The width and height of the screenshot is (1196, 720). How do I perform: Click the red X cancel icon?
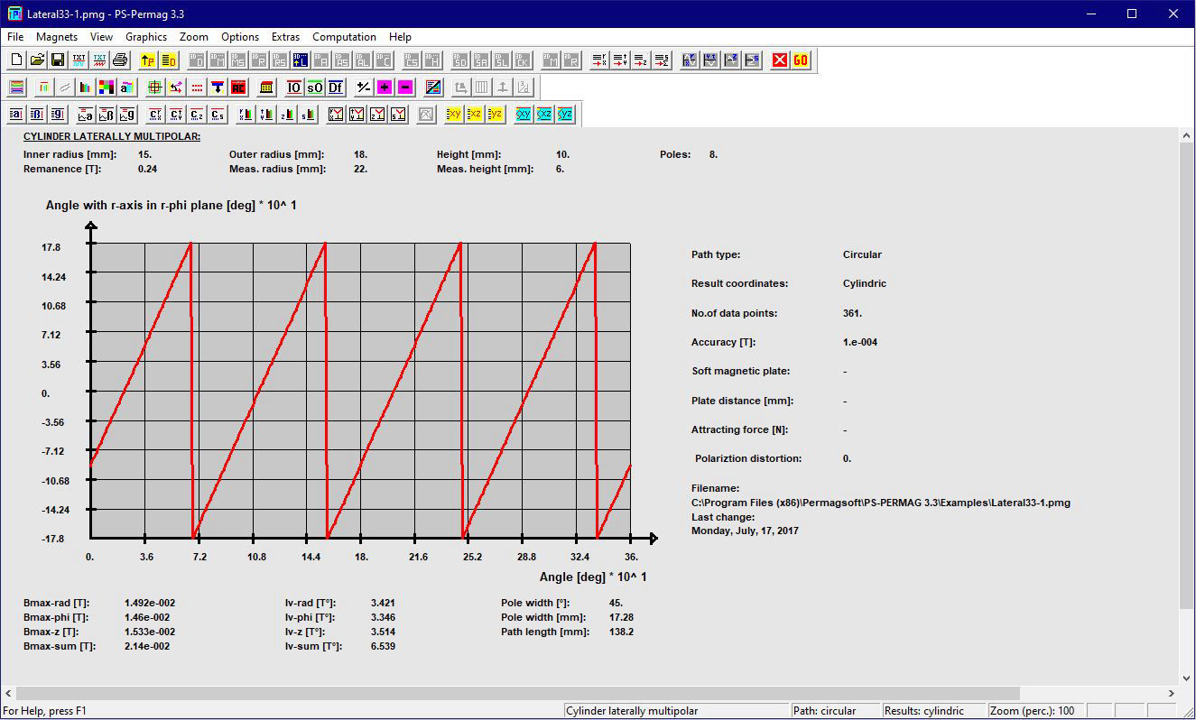click(x=779, y=60)
